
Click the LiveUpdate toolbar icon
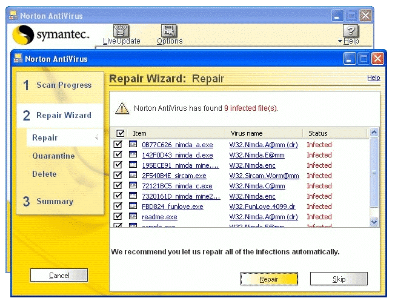click(x=122, y=31)
